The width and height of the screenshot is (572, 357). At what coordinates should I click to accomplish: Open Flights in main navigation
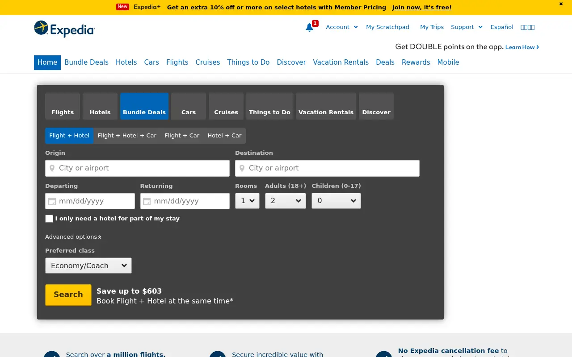pos(177,62)
